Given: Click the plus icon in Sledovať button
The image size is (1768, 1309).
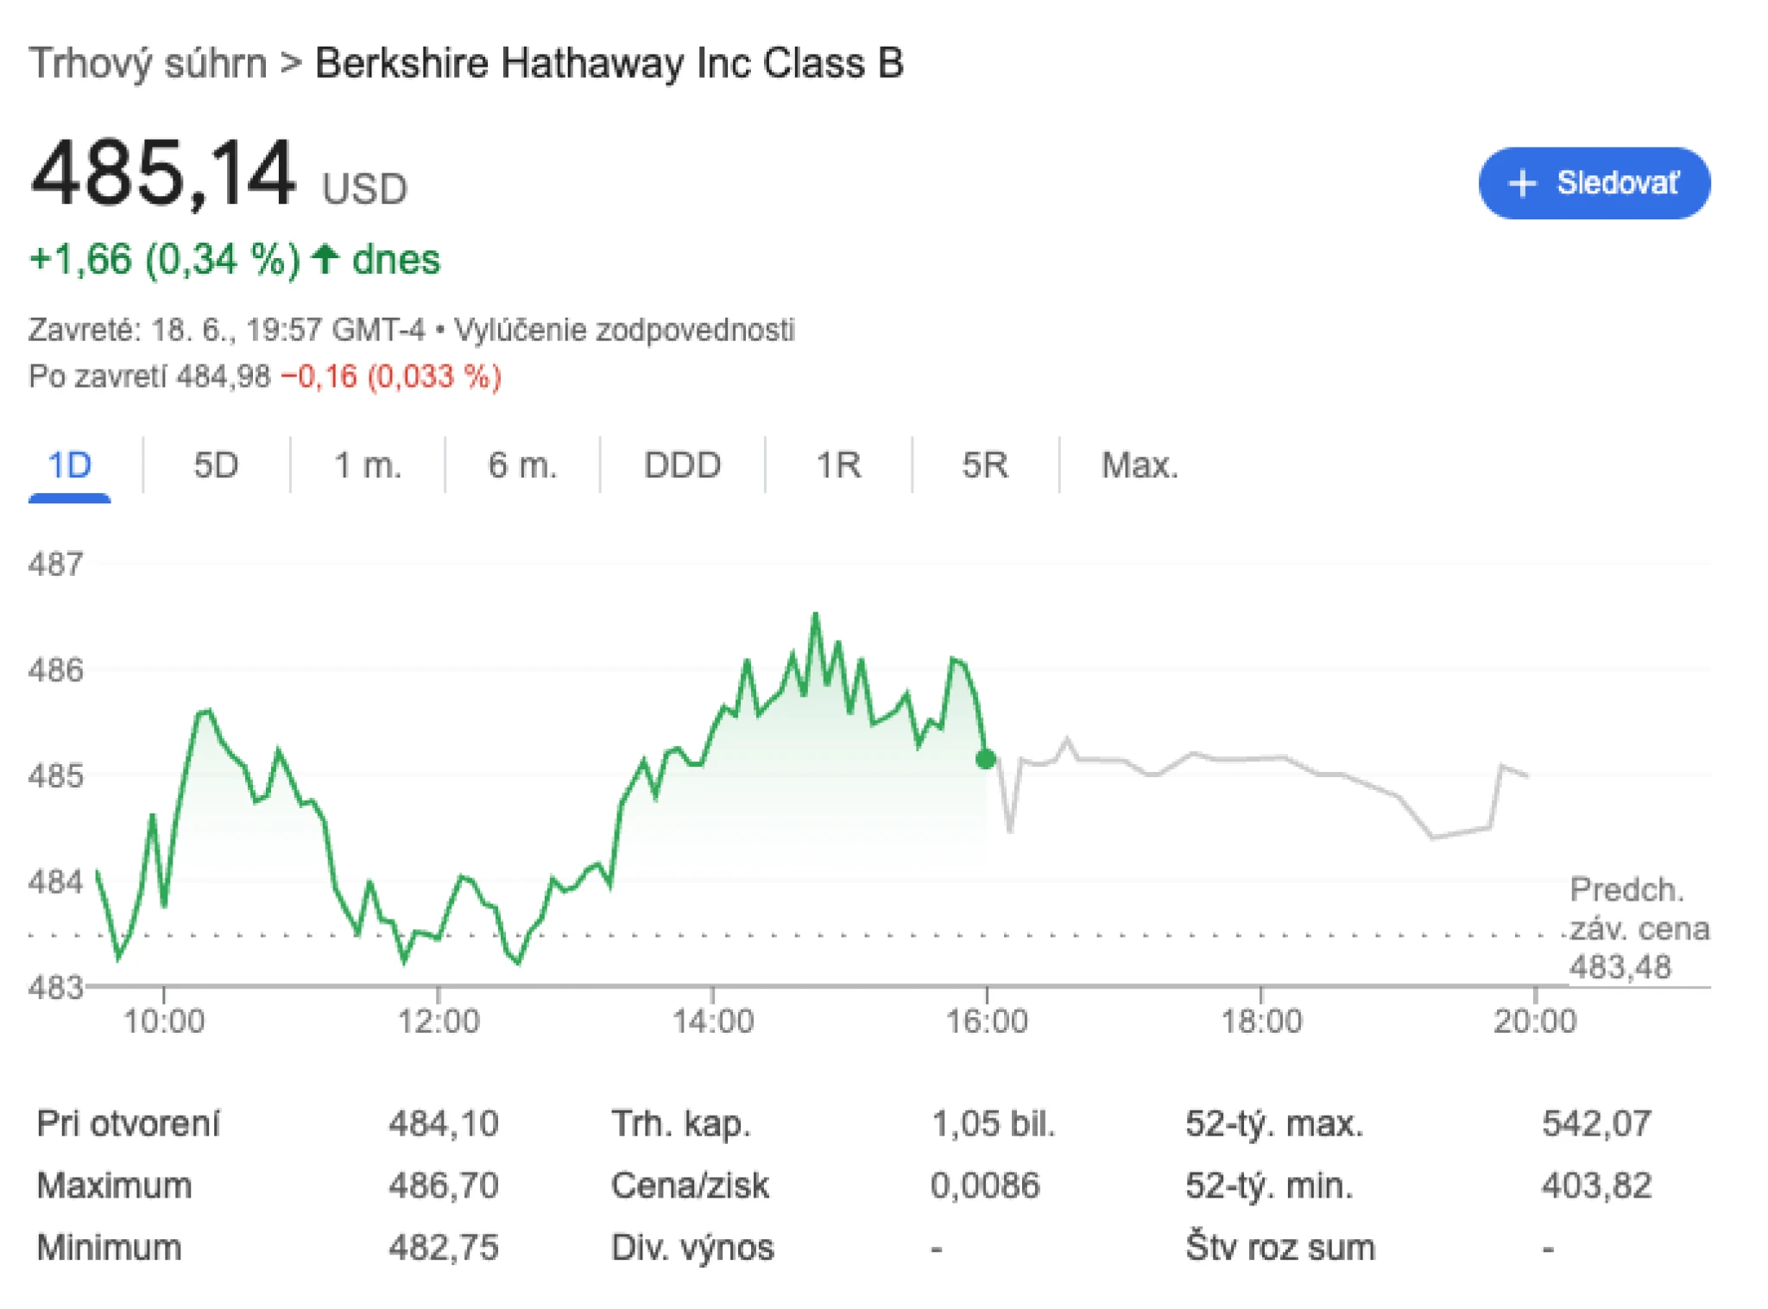Looking at the screenshot, I should 1522,184.
